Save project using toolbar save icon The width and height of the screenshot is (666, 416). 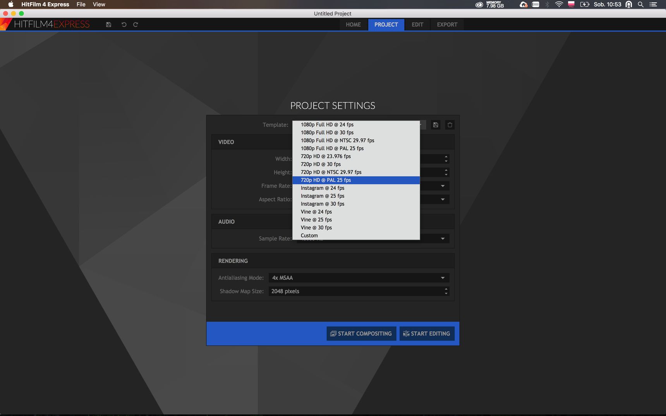(x=108, y=24)
